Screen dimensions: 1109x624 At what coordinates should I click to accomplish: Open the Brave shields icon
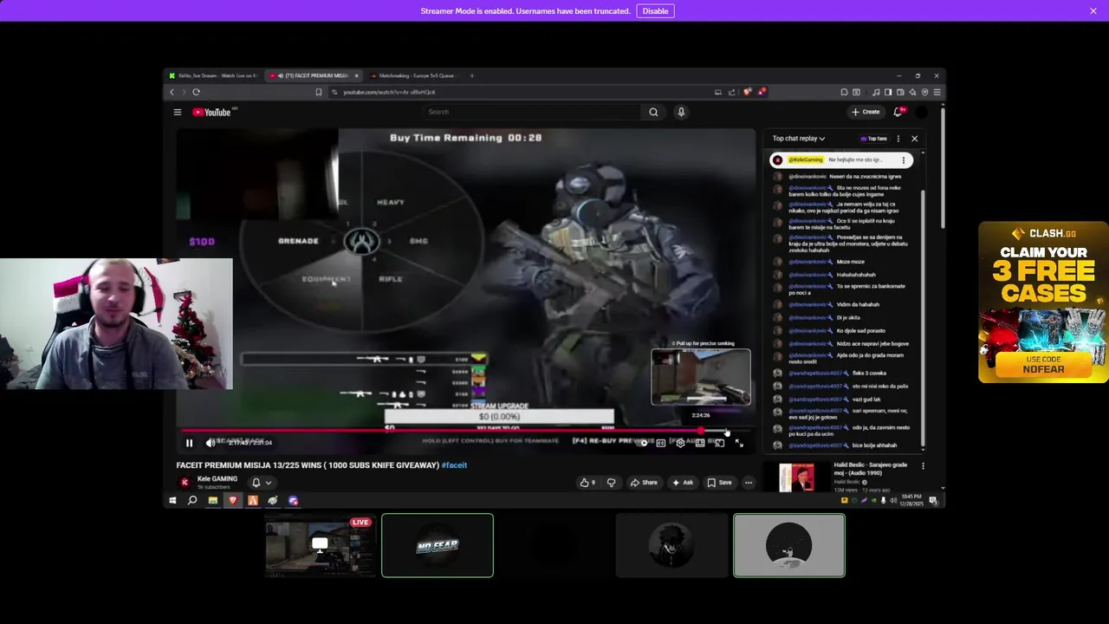tap(748, 92)
